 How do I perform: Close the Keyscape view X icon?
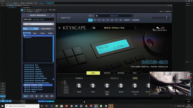[59, 28]
